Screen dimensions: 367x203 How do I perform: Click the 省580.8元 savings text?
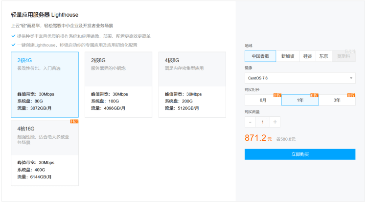(286, 139)
